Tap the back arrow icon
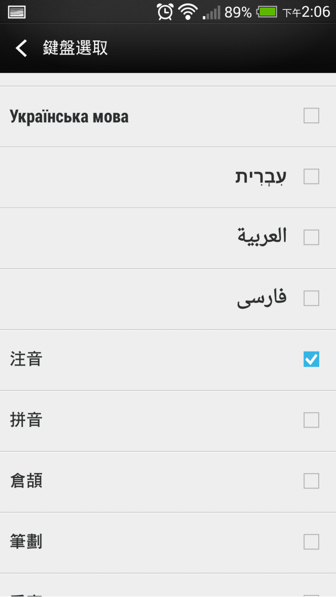The image size is (336, 597). [x=22, y=48]
